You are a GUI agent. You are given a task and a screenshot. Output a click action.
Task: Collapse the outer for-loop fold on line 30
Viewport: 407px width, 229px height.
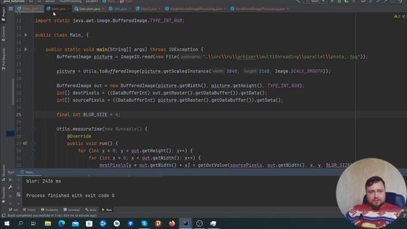(x=34, y=151)
